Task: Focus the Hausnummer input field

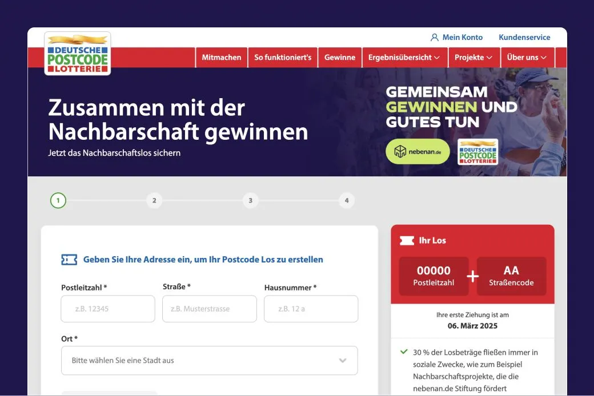Action: [311, 309]
